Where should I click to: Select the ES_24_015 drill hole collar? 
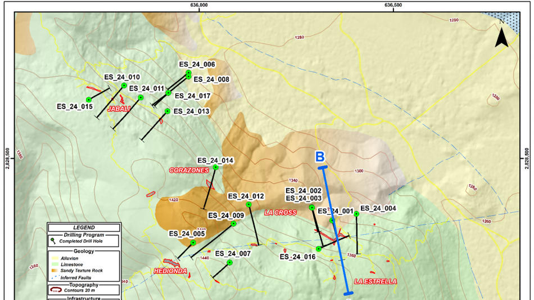(x=89, y=100)
